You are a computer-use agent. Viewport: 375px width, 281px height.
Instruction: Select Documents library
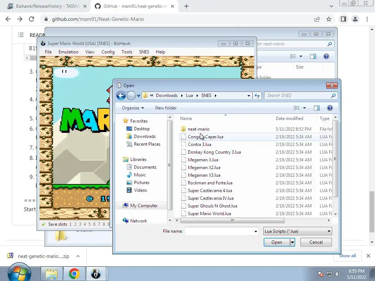click(x=145, y=167)
